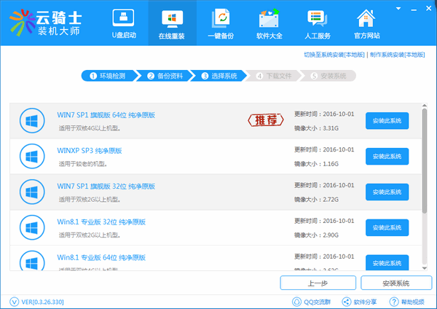Click the 切换至系统安装[本地版] link
437x309 pixels.
(x=334, y=55)
